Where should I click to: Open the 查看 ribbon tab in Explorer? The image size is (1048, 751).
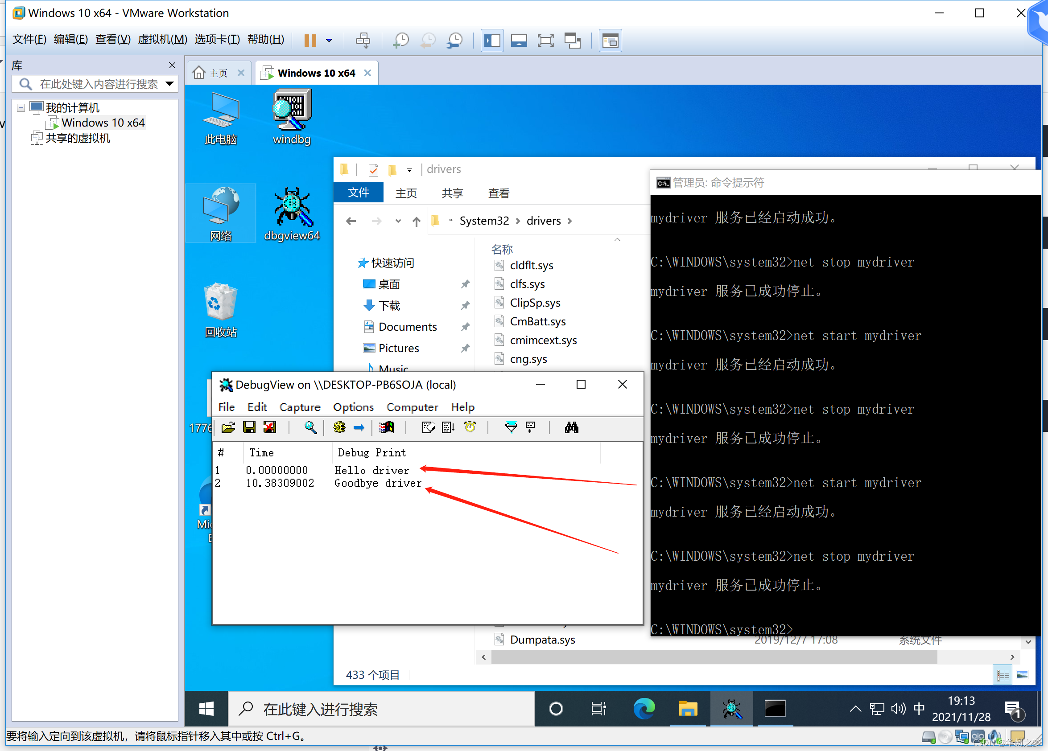coord(499,193)
